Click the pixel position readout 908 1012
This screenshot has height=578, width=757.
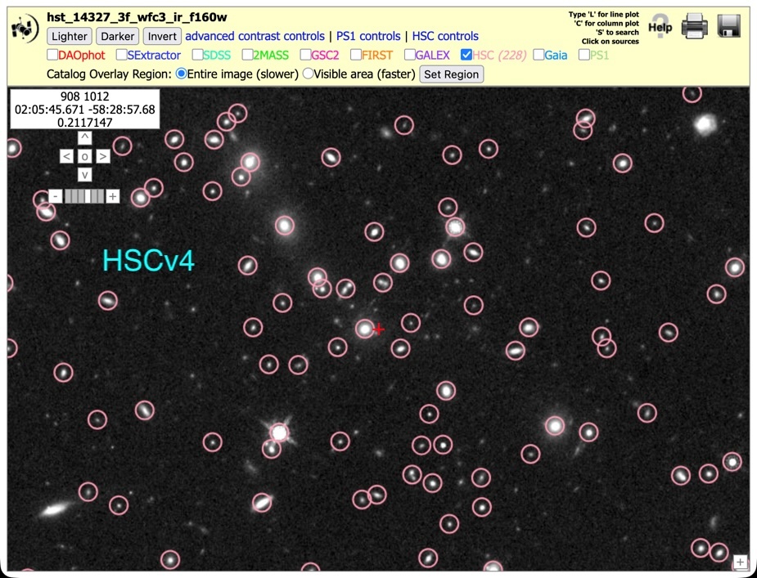[x=85, y=96]
